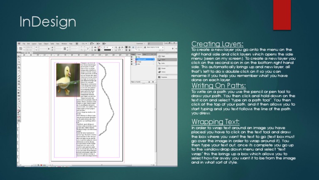Image resolution: width=319 pixels, height=180 pixels.
Task: Select the Selection tool in the toolbox
Action: tap(19, 56)
